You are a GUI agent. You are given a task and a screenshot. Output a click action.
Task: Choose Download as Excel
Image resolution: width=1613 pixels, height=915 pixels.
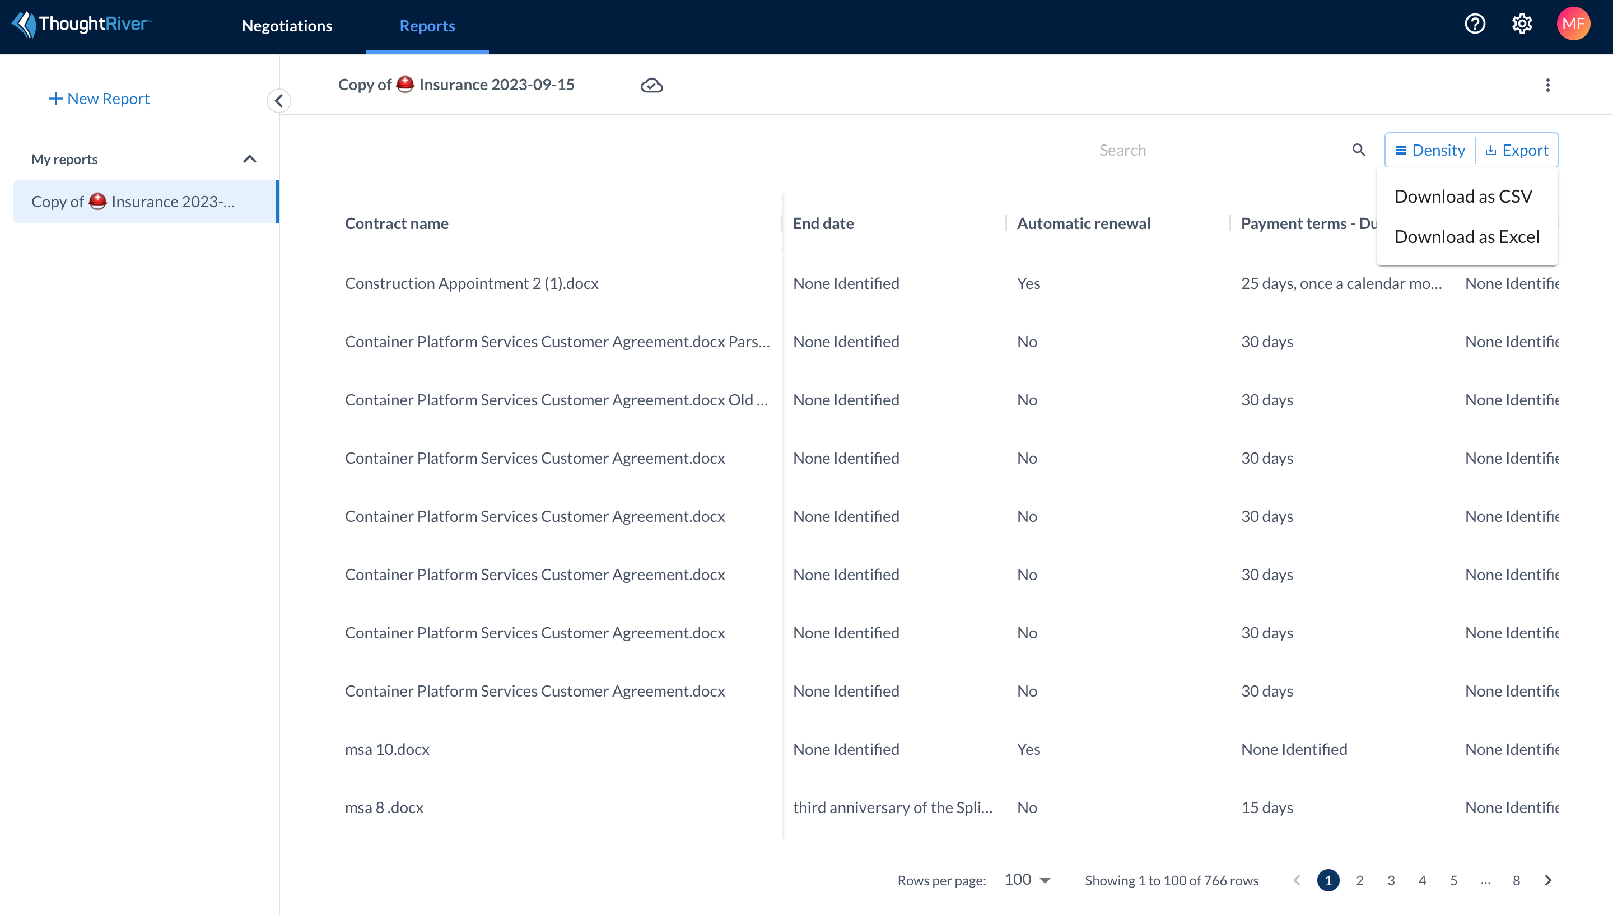pyautogui.click(x=1467, y=236)
